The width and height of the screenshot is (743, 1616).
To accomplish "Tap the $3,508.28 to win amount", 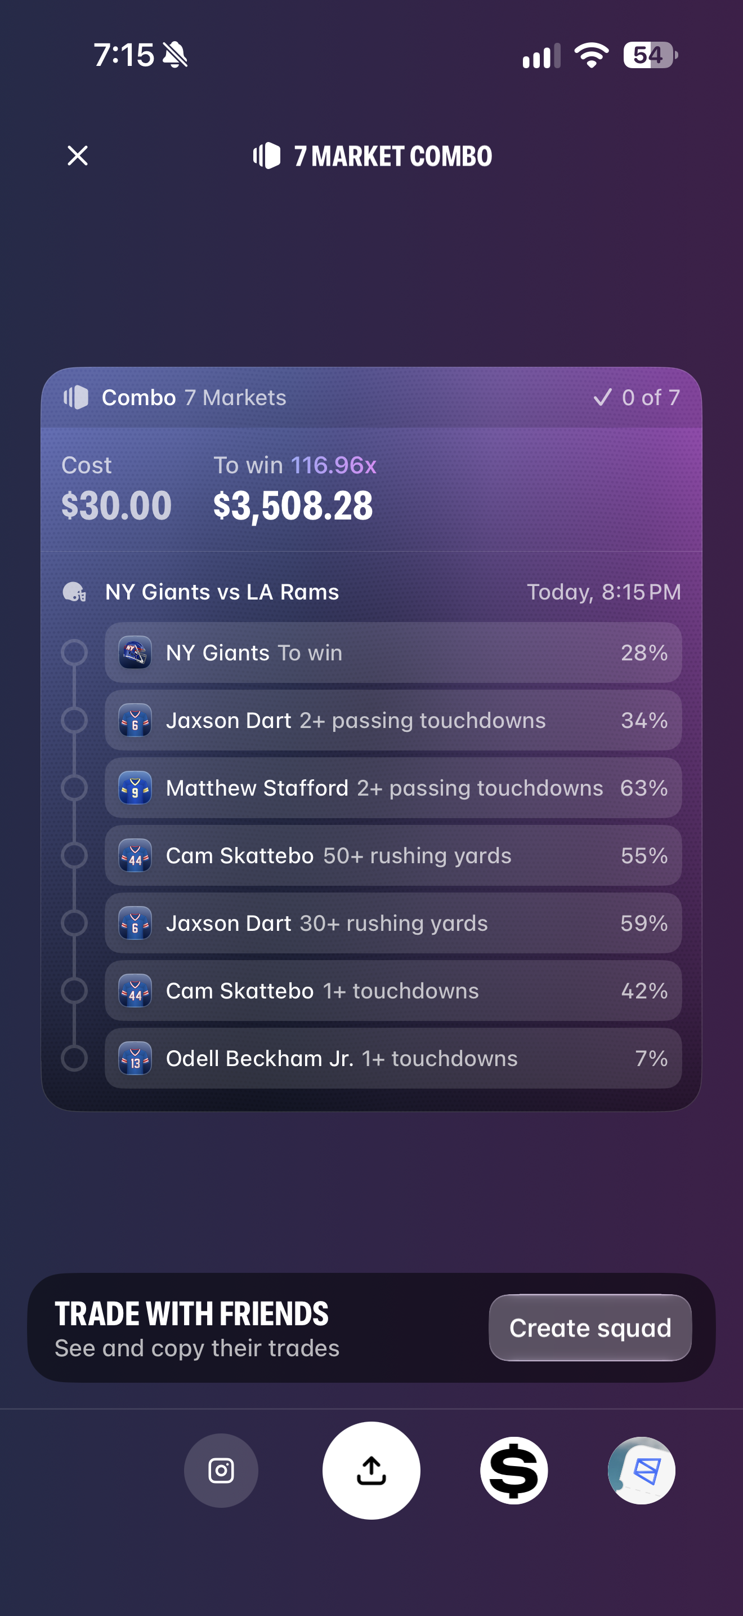I will (x=293, y=505).
